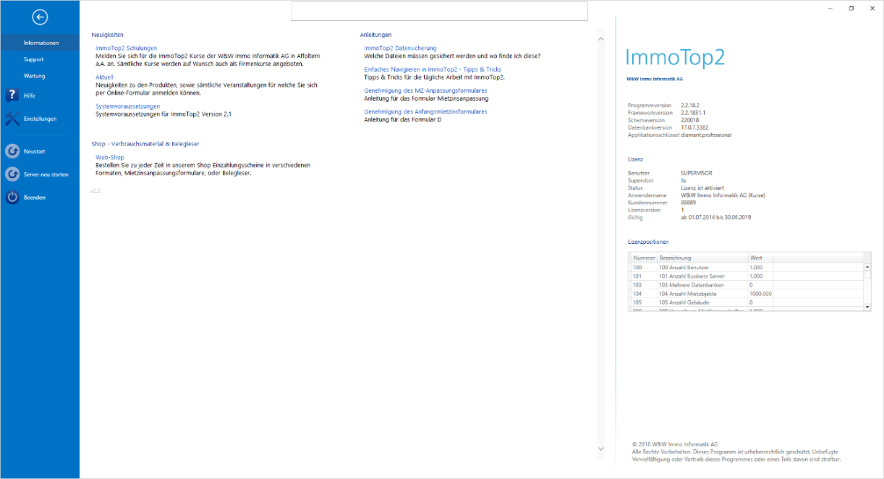
Task: Click the Kundennummer value 88889
Action: point(689,202)
